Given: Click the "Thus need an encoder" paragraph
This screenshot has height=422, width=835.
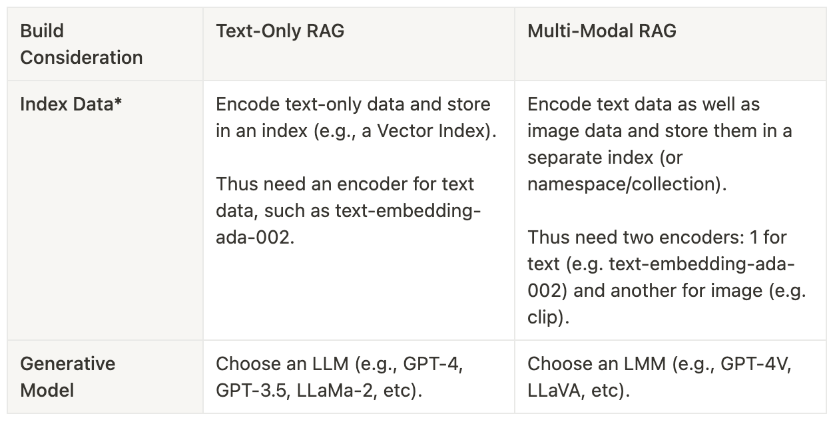Looking at the screenshot, I should pyautogui.click(x=348, y=210).
